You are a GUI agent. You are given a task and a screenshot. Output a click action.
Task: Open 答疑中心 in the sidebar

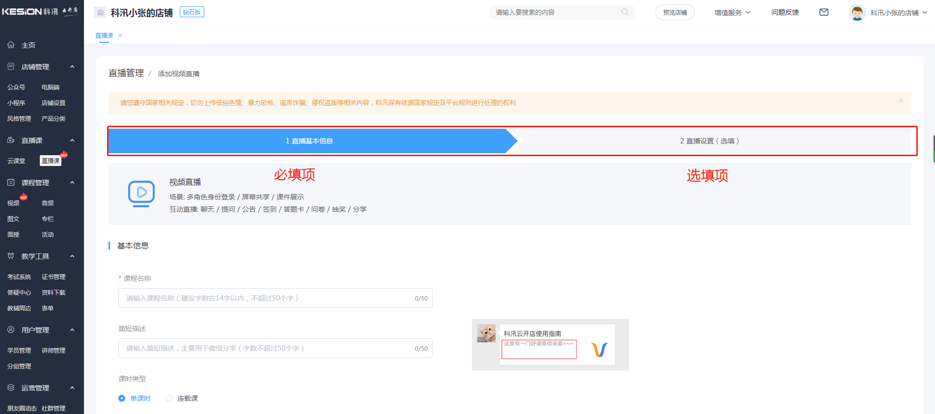19,292
